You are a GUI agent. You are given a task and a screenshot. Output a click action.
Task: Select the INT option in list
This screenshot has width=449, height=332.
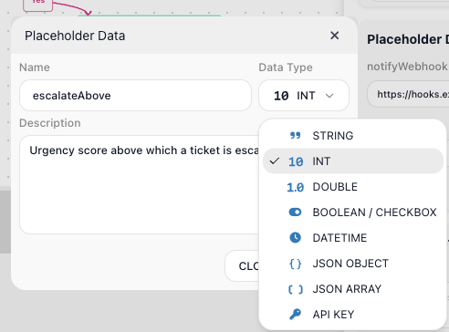(353, 161)
